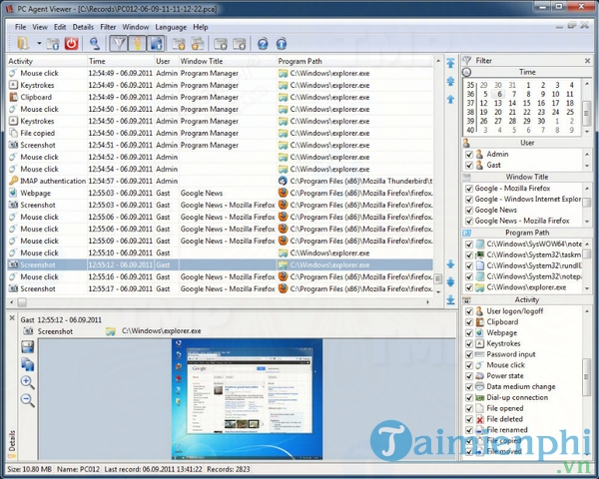Click the red power button in the toolbar
Screen dimensions: 599x479
[x=71, y=44]
